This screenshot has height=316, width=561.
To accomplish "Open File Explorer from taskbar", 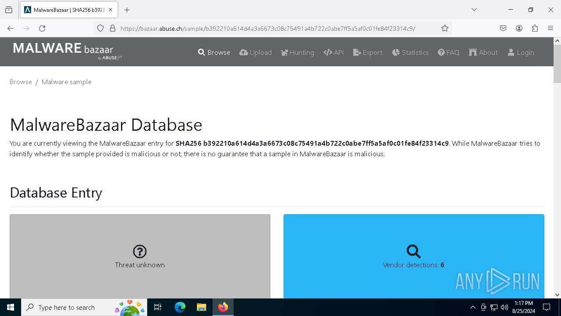I will click(201, 307).
